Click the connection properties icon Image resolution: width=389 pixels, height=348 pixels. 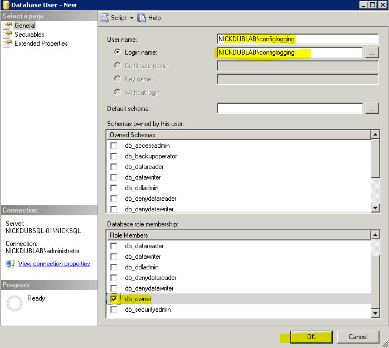(10, 264)
